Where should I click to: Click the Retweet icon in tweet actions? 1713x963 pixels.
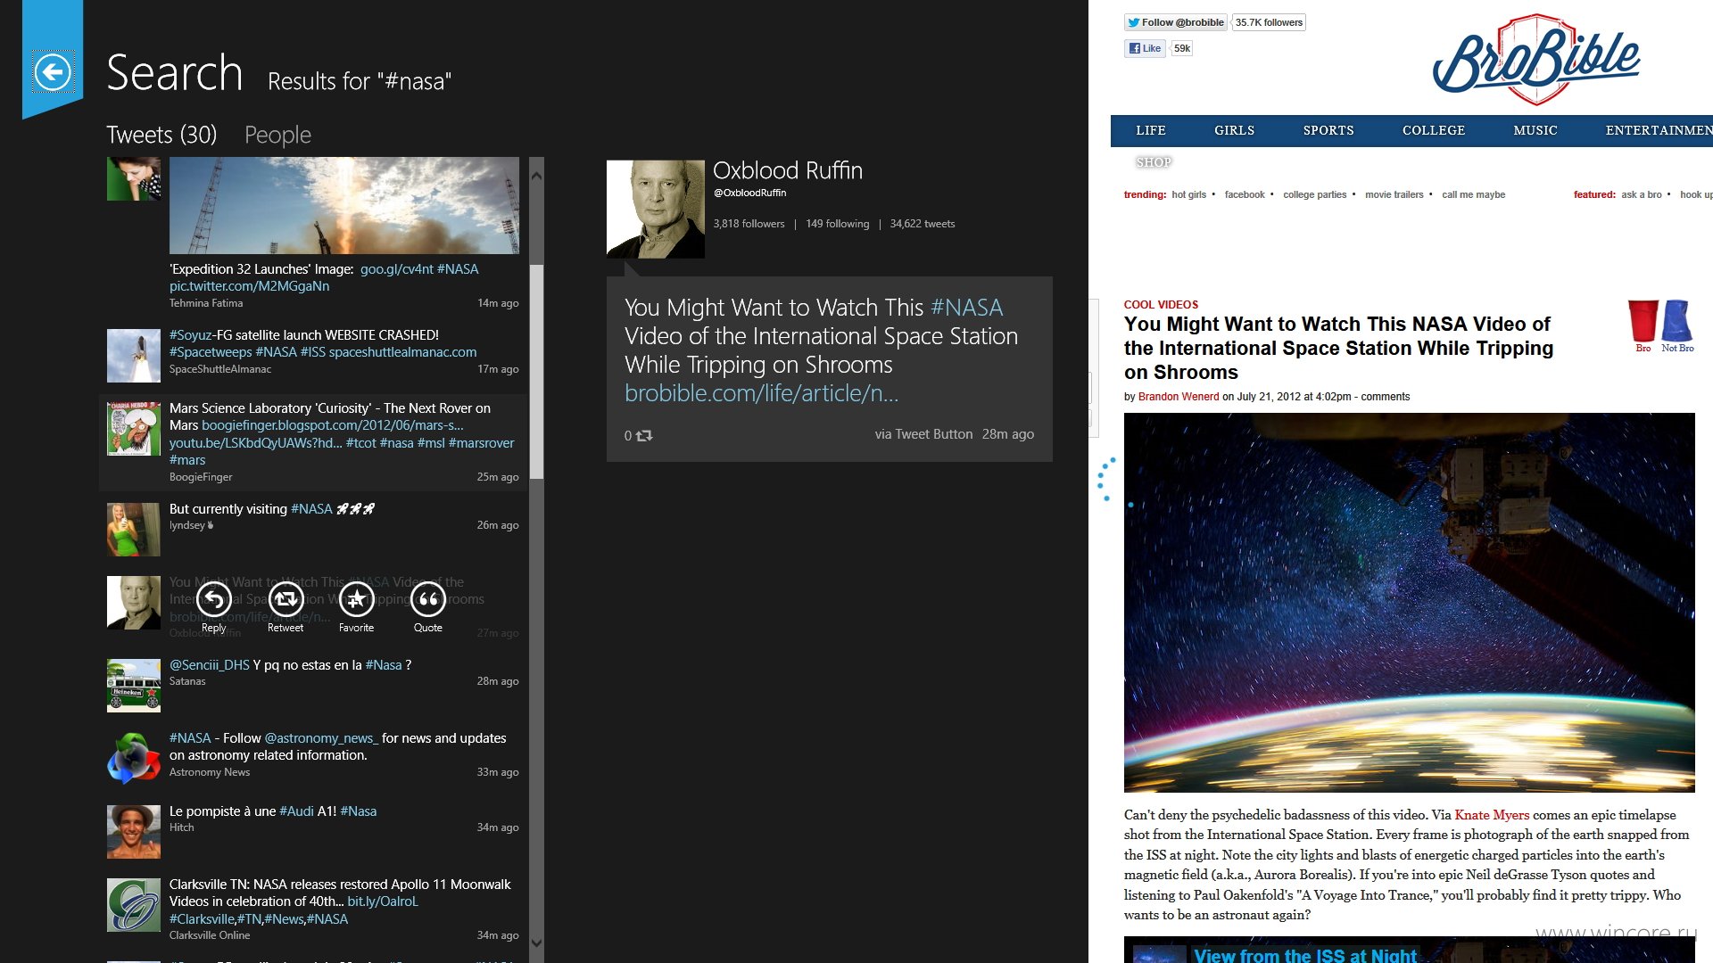[285, 599]
